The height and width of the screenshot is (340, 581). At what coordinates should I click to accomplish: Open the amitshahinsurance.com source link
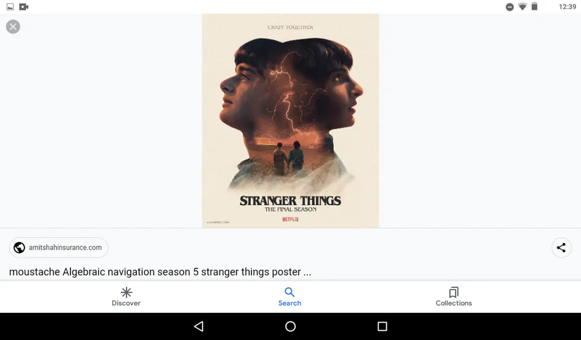59,247
